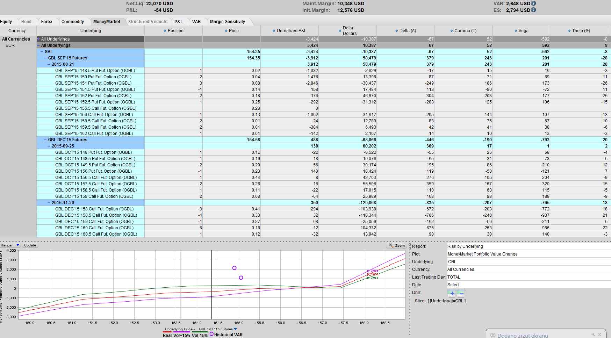
Task: Collapse the 2015-08-21 expiry group
Action: coord(49,64)
